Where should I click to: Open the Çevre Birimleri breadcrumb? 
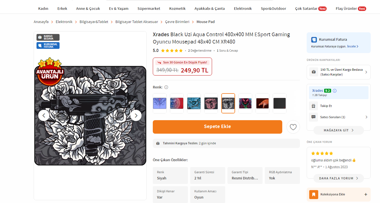point(177,22)
